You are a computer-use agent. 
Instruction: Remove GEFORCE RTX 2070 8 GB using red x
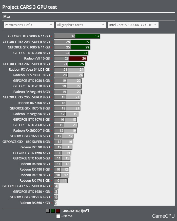click(x=52, y=86)
